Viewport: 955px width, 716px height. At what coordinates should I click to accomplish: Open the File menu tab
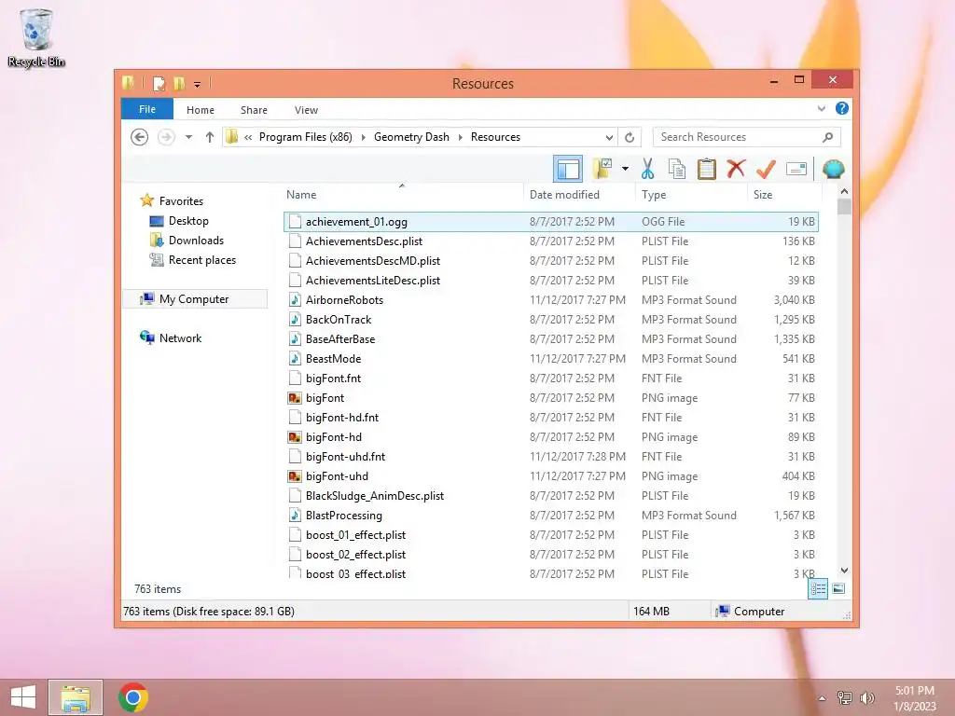[147, 109]
